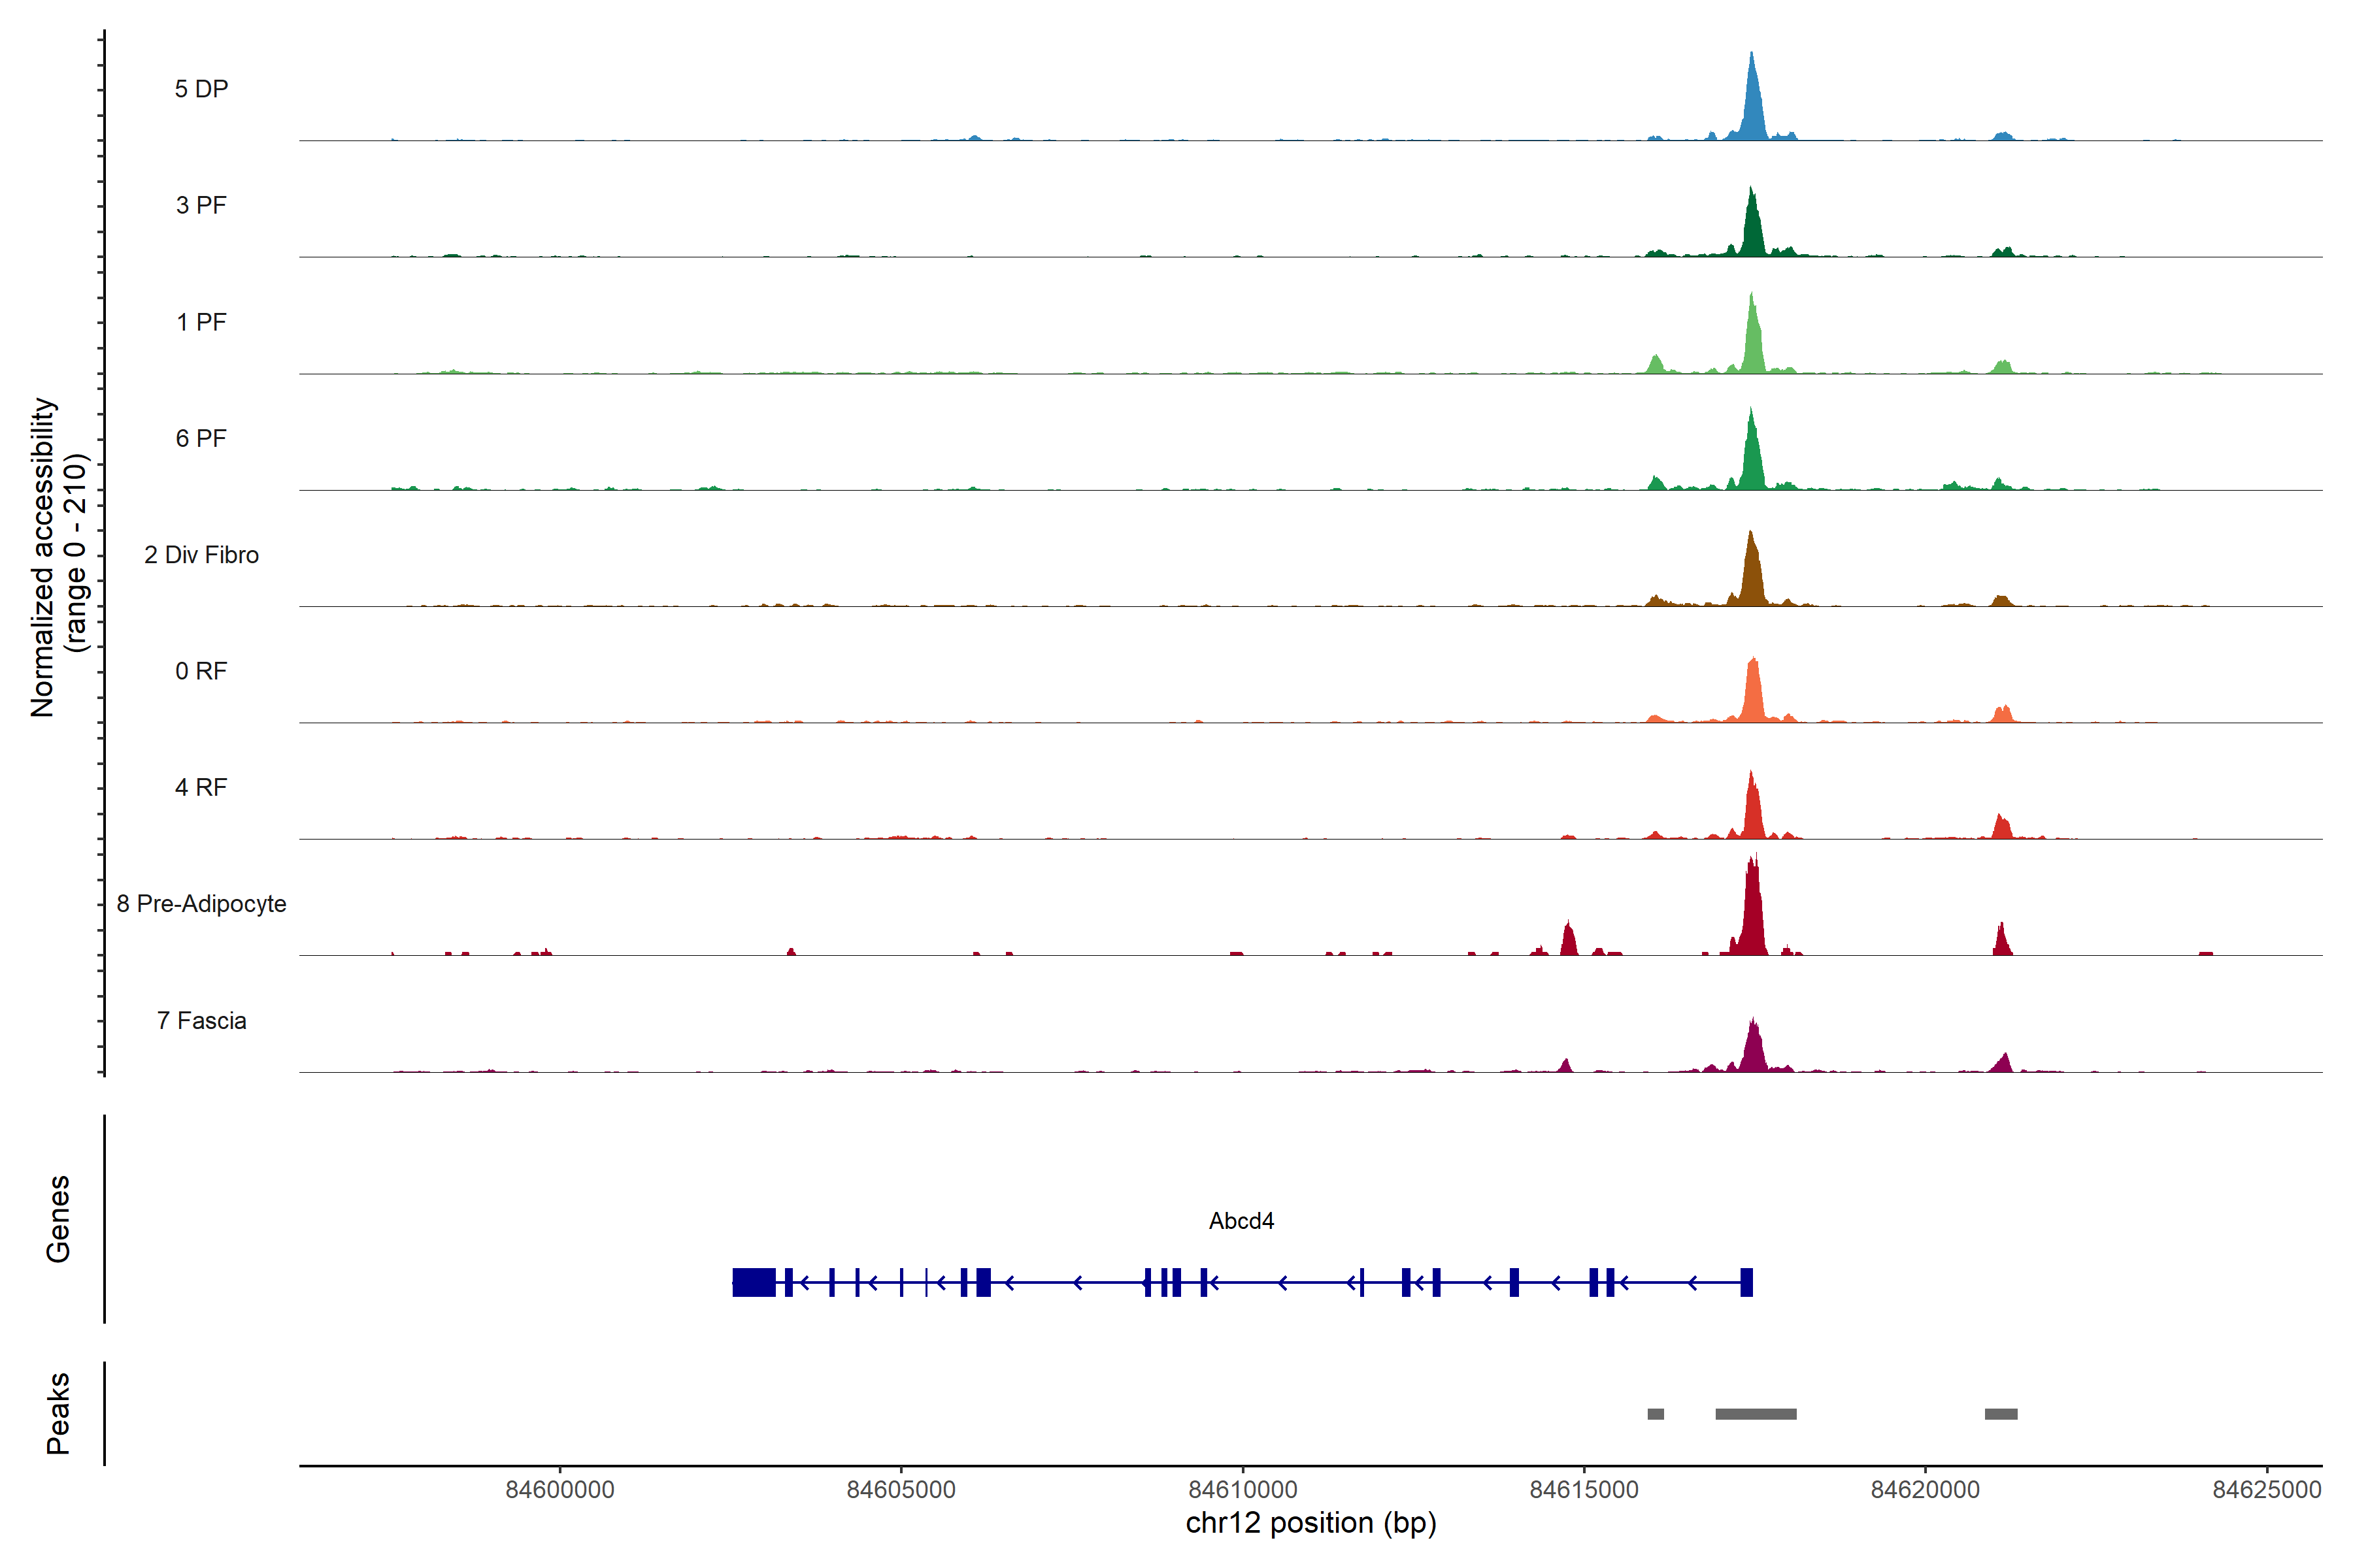Click the widest middle gray peak bar
2353x1568 pixels.
click(1756, 1414)
